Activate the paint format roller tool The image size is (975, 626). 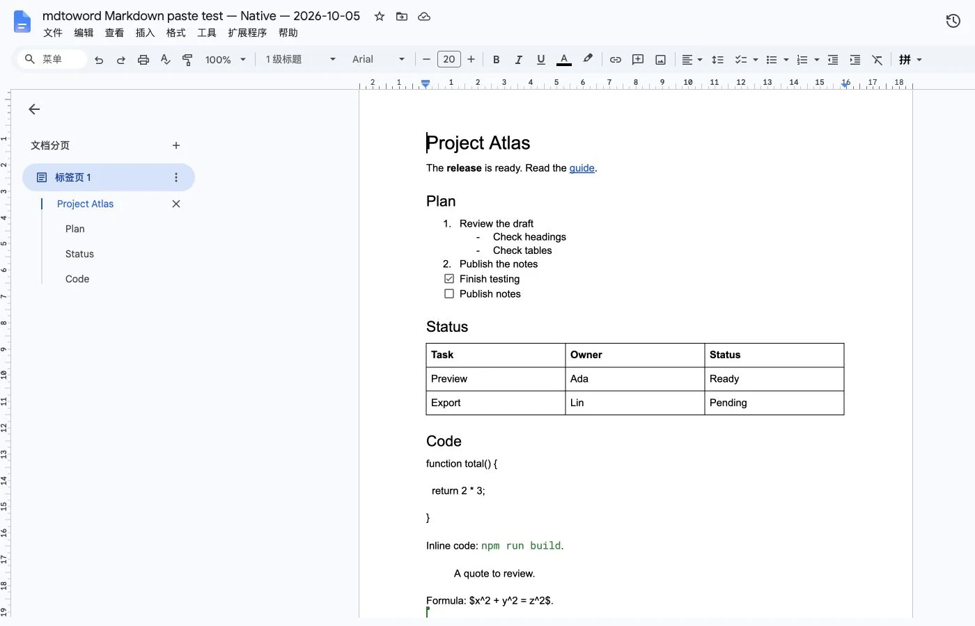point(187,60)
